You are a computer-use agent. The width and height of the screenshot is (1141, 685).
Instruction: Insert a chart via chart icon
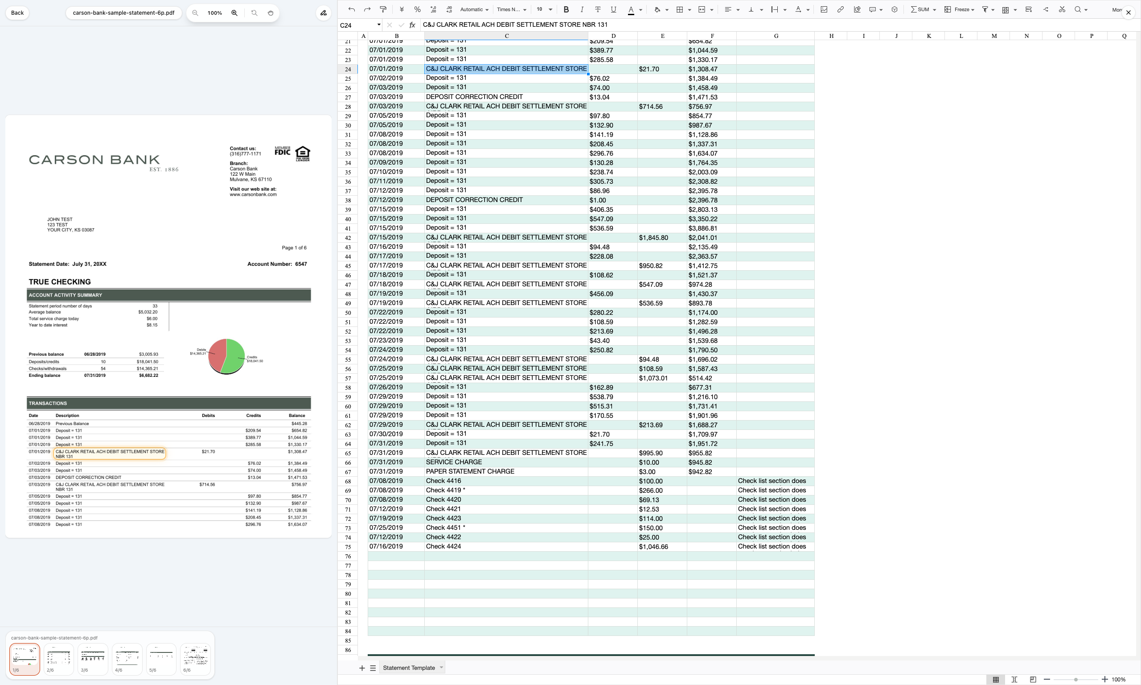(x=857, y=9)
